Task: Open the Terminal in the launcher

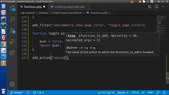Action: pos(3,19)
